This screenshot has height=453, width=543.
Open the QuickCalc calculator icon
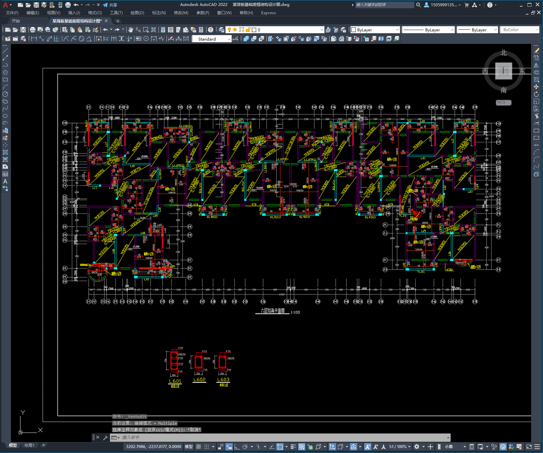click(x=201, y=30)
